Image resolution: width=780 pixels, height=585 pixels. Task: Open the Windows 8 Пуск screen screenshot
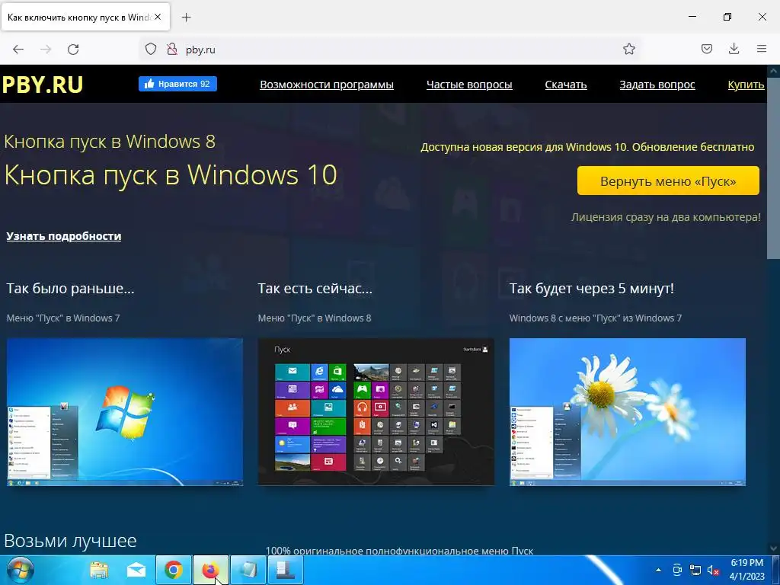tap(376, 412)
